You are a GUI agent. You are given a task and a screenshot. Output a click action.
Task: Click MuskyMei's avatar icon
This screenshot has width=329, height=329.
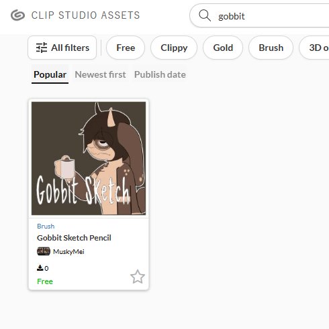coord(44,251)
